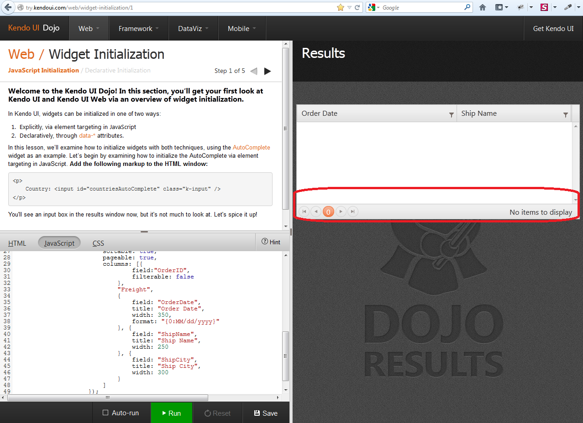Click the magnifier search icon in Google box
Image resolution: width=583 pixels, height=423 pixels.
(x=467, y=7)
